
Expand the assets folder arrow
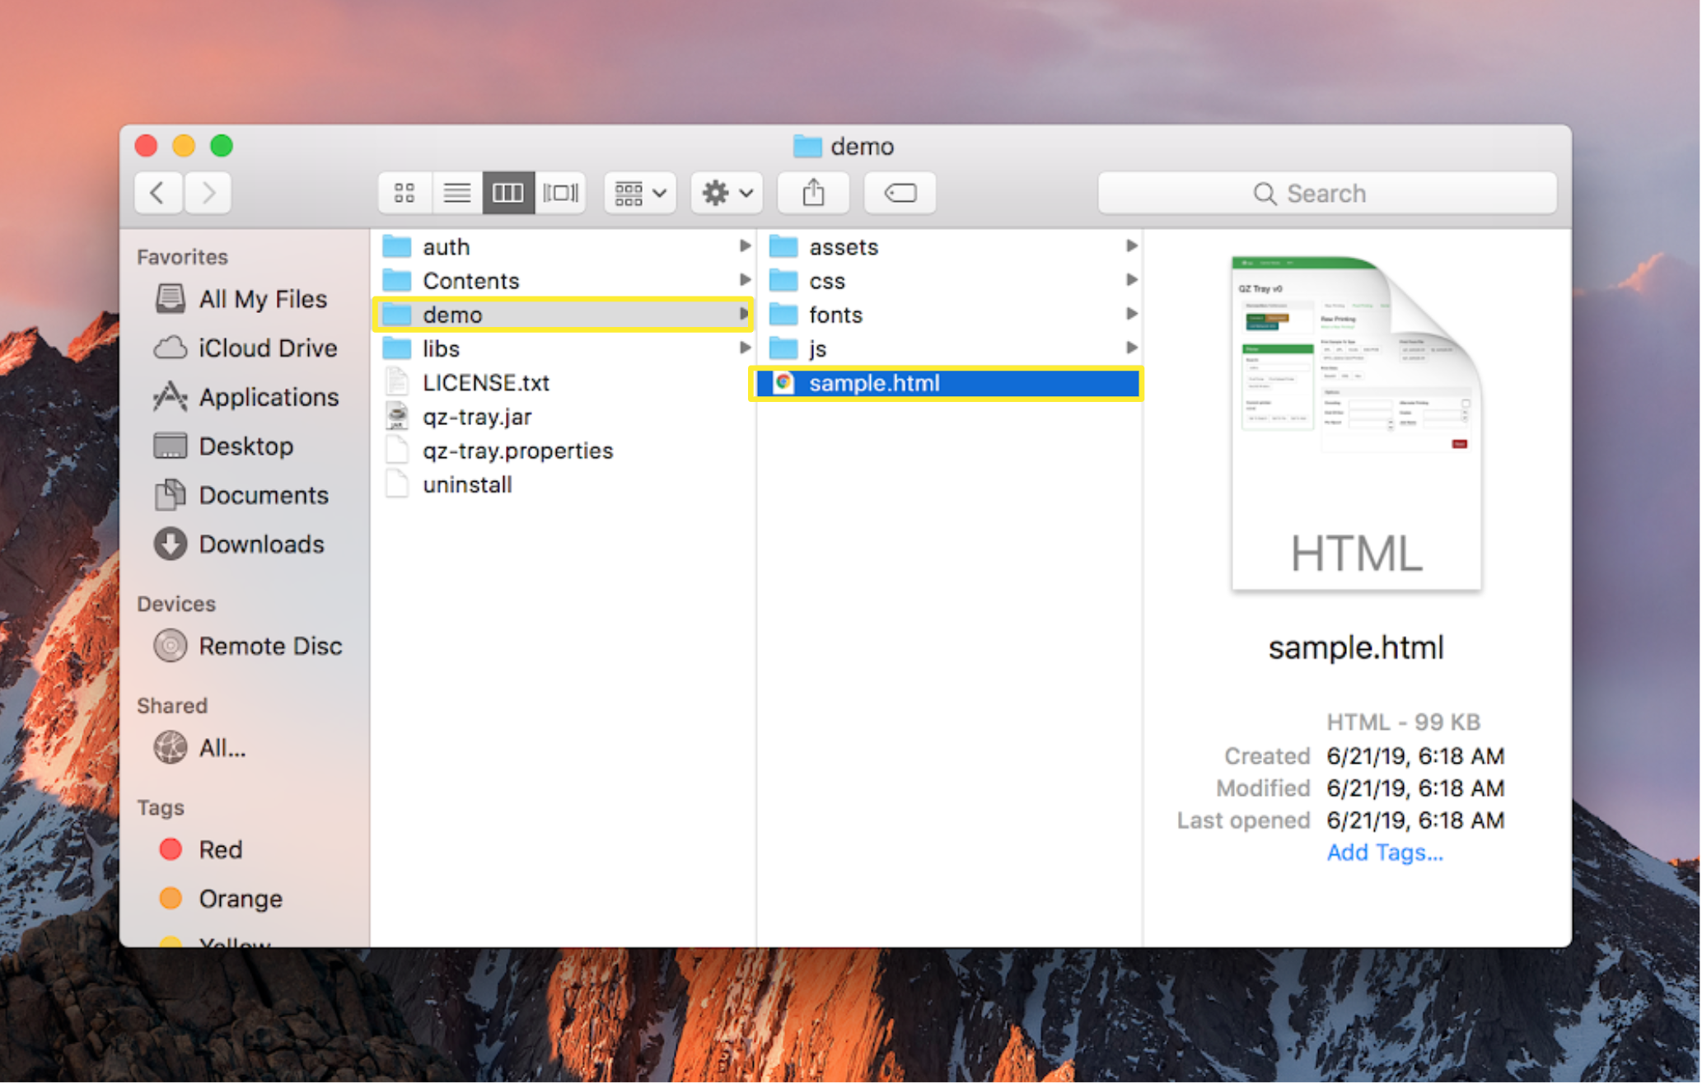[x=1131, y=246]
